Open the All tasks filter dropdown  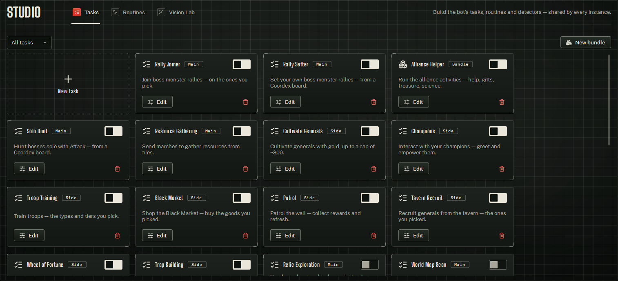pyautogui.click(x=29, y=42)
